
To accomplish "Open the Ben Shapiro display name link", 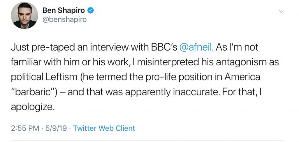I will click(x=63, y=11).
